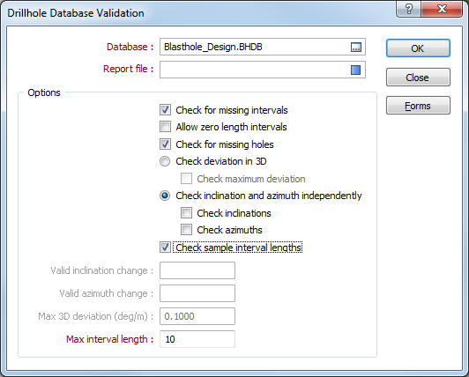Select Check inclination and azimuth independently
The image size is (469, 377).
(165, 196)
